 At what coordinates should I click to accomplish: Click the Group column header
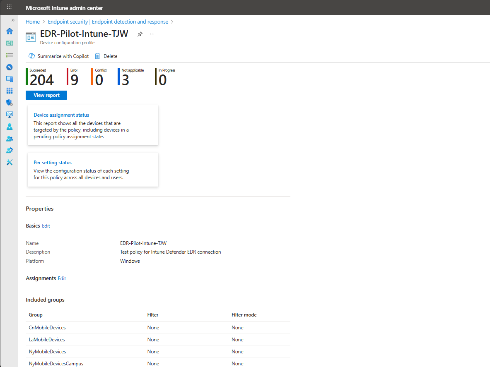tap(36, 315)
